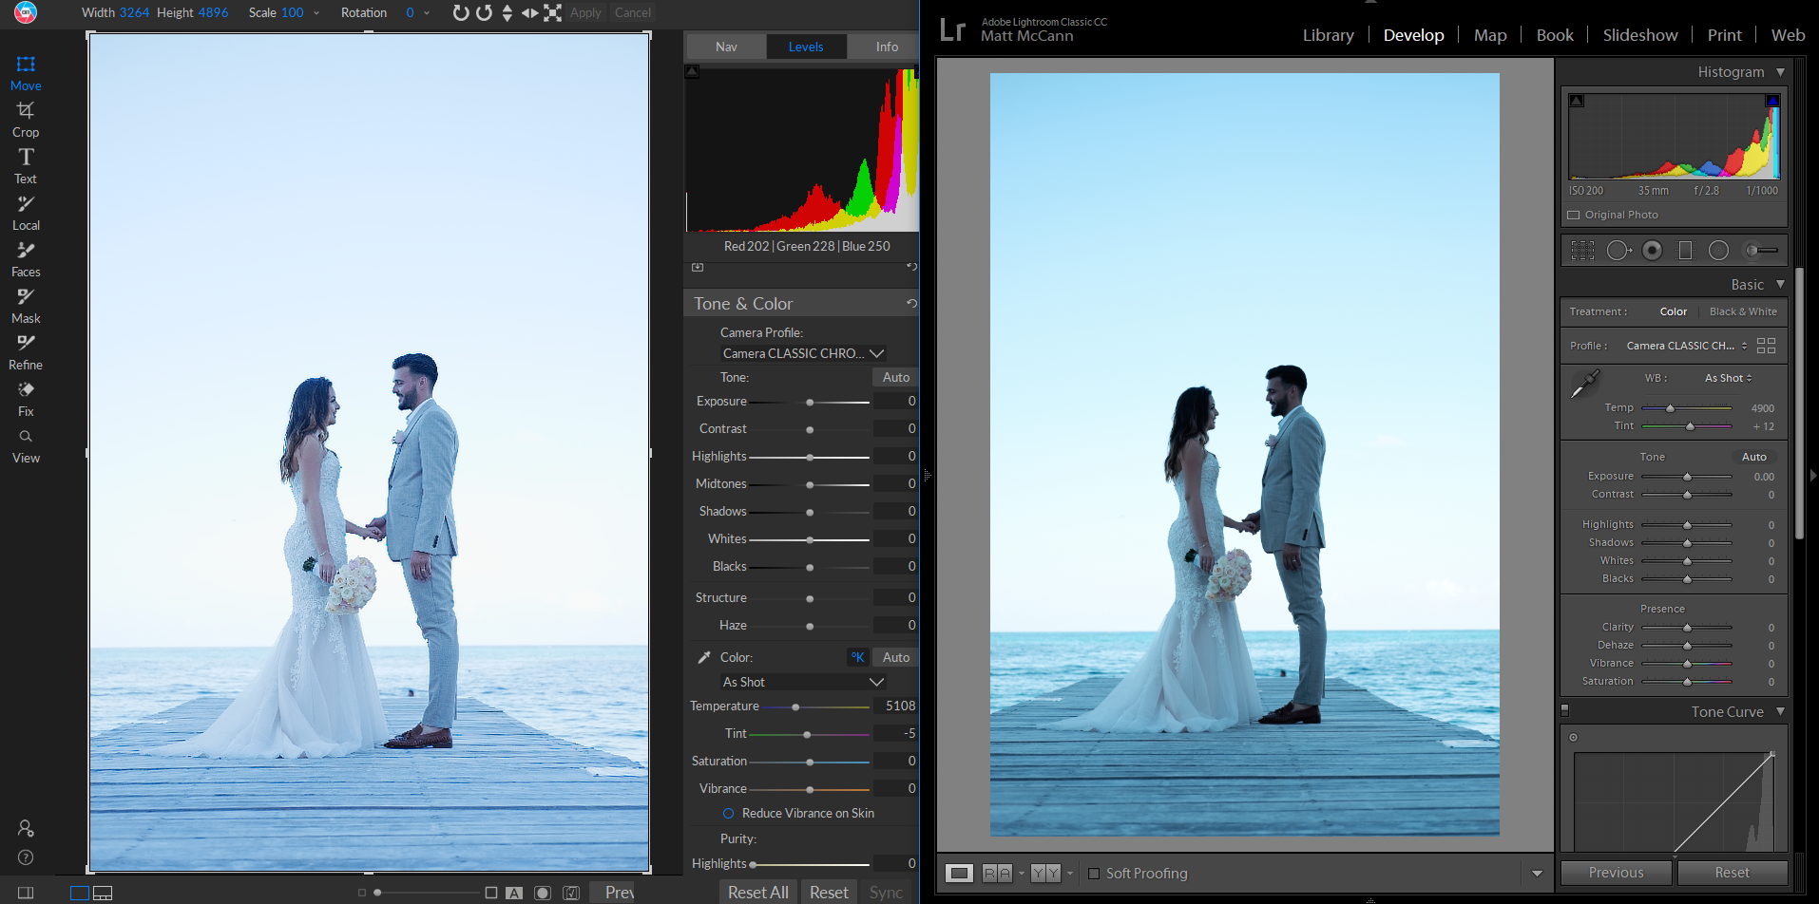Click the Previous button in Lightroom
The width and height of the screenshot is (1819, 904).
click(1616, 873)
